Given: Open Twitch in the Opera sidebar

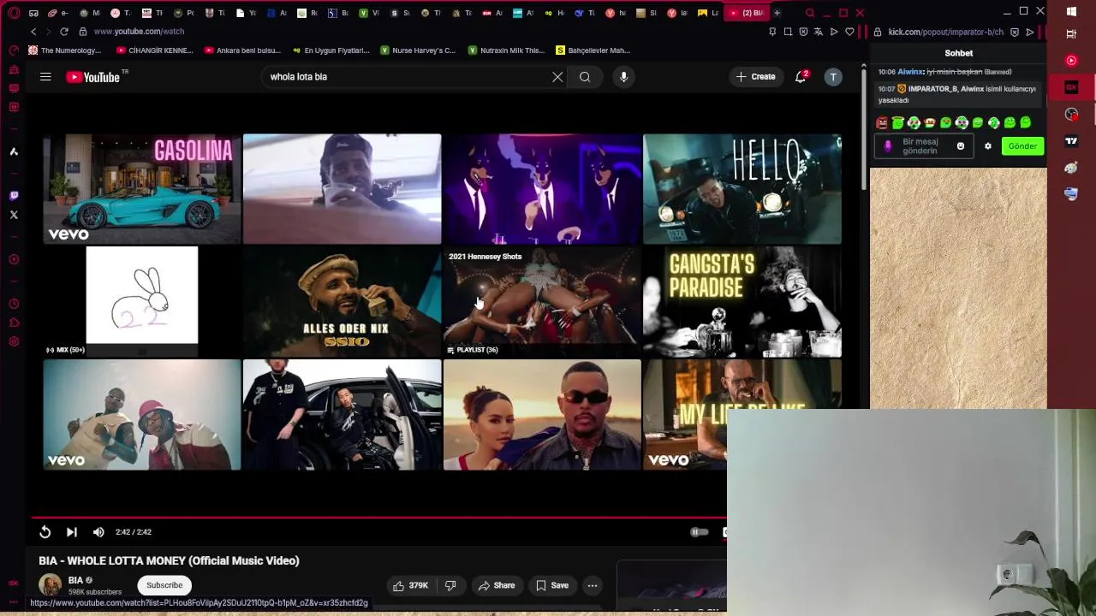Looking at the screenshot, I should click(14, 196).
